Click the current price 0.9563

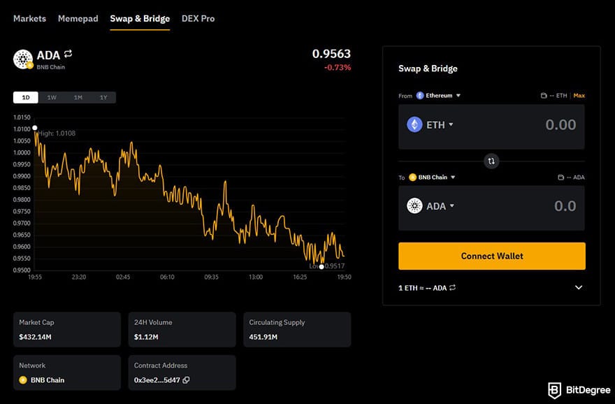pyautogui.click(x=331, y=54)
